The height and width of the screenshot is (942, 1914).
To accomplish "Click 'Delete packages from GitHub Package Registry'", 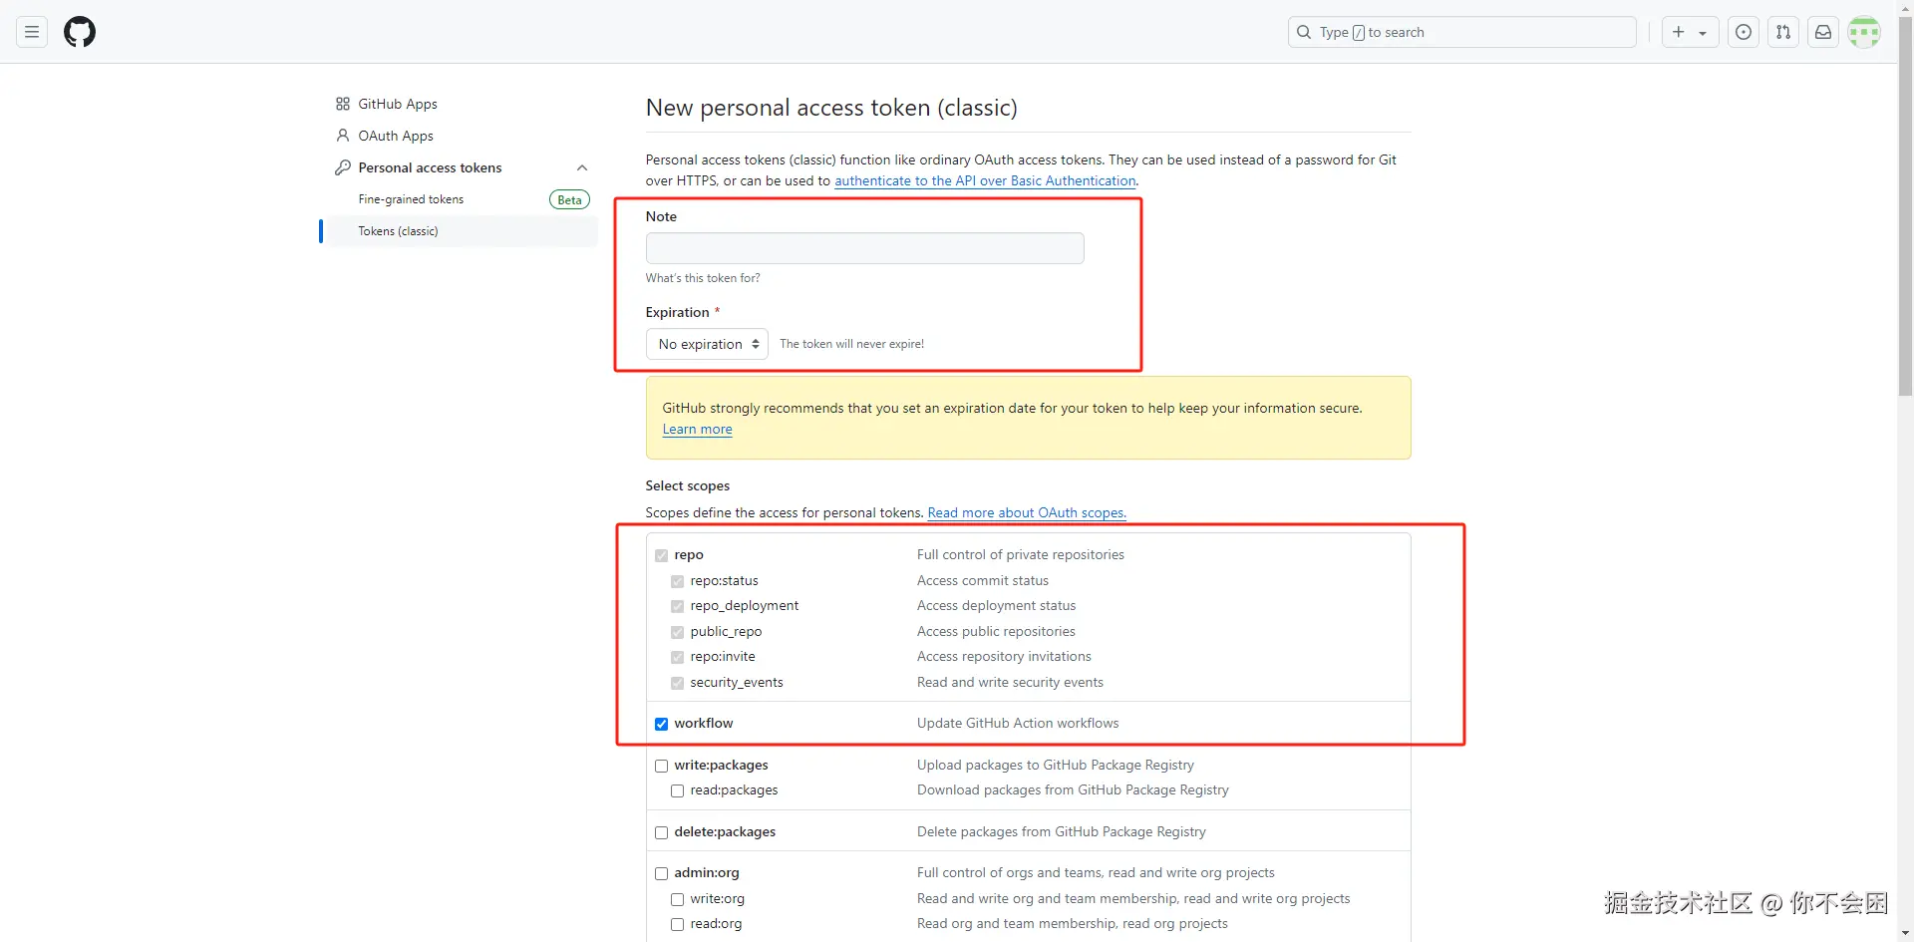I will click(1061, 831).
